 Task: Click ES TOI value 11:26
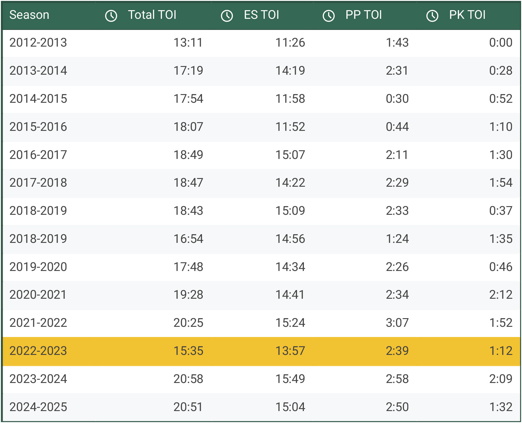tap(290, 43)
